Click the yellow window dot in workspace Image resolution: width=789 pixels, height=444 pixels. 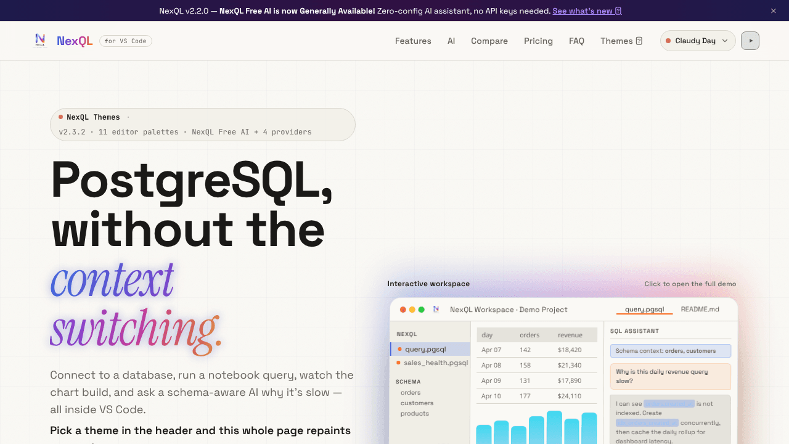click(x=412, y=310)
